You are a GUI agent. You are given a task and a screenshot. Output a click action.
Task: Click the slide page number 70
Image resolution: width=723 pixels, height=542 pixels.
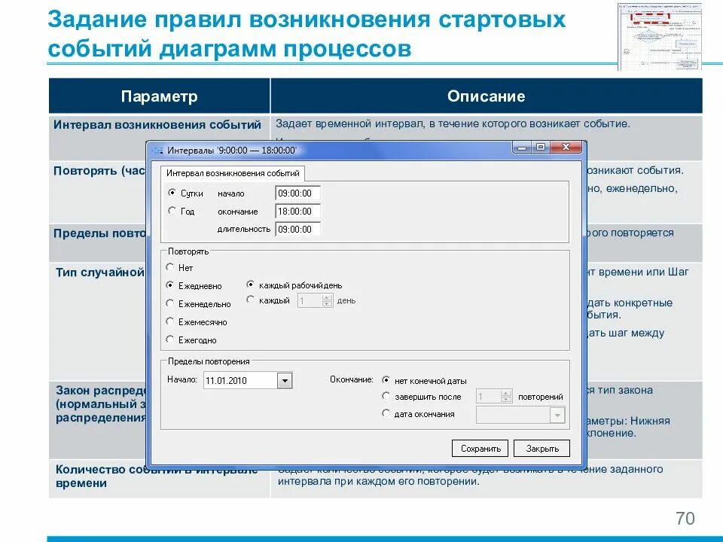(685, 518)
